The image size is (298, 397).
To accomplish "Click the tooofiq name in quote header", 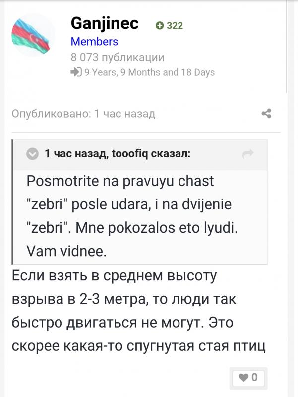I will (x=131, y=154).
